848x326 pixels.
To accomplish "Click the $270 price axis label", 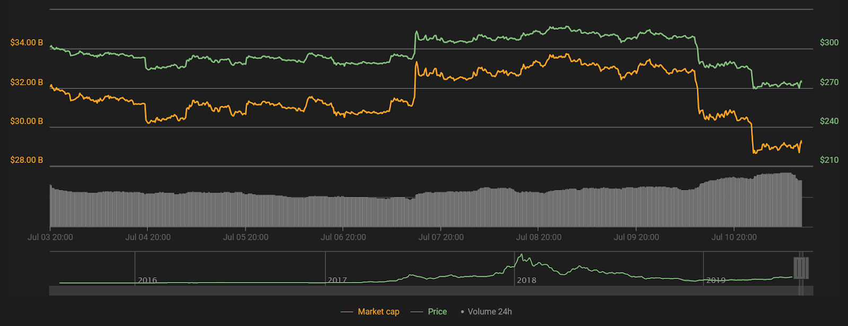I will [x=829, y=82].
